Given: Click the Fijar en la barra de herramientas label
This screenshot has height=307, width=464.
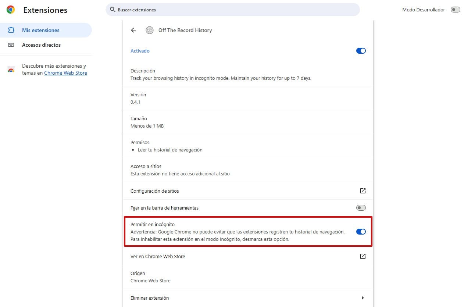Looking at the screenshot, I should (x=164, y=208).
